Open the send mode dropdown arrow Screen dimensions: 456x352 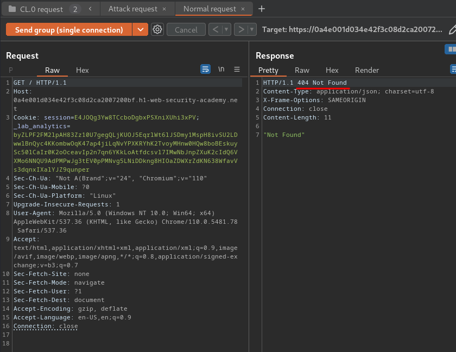(141, 30)
